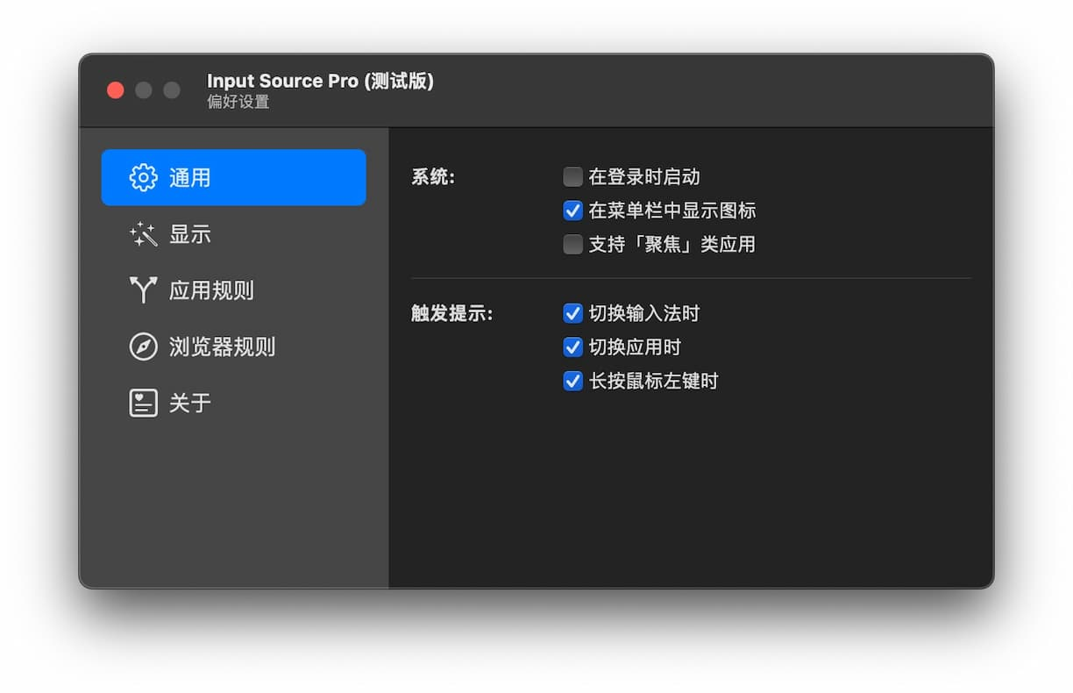The image size is (1073, 693).
Task: Select the gear icon beside 通用
Action: click(143, 176)
